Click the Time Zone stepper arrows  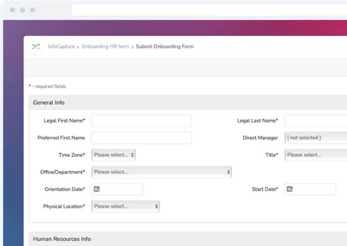132,154
